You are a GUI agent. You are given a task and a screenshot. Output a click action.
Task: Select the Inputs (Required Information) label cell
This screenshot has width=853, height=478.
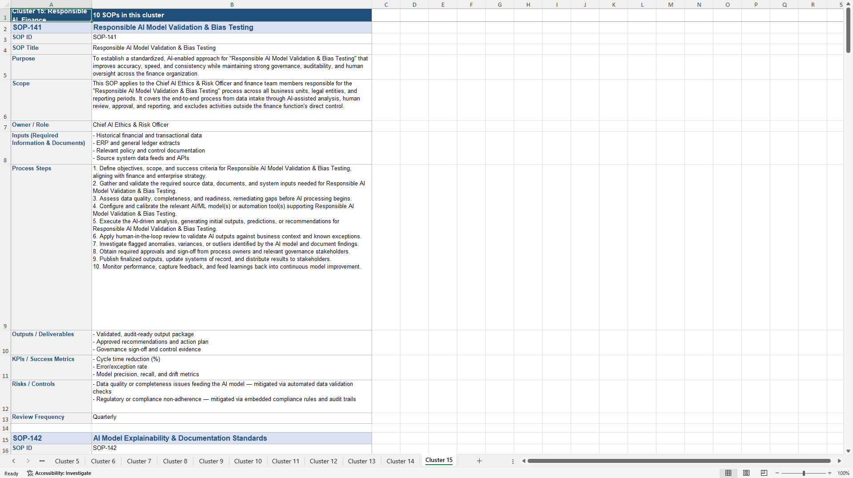pyautogui.click(x=51, y=148)
